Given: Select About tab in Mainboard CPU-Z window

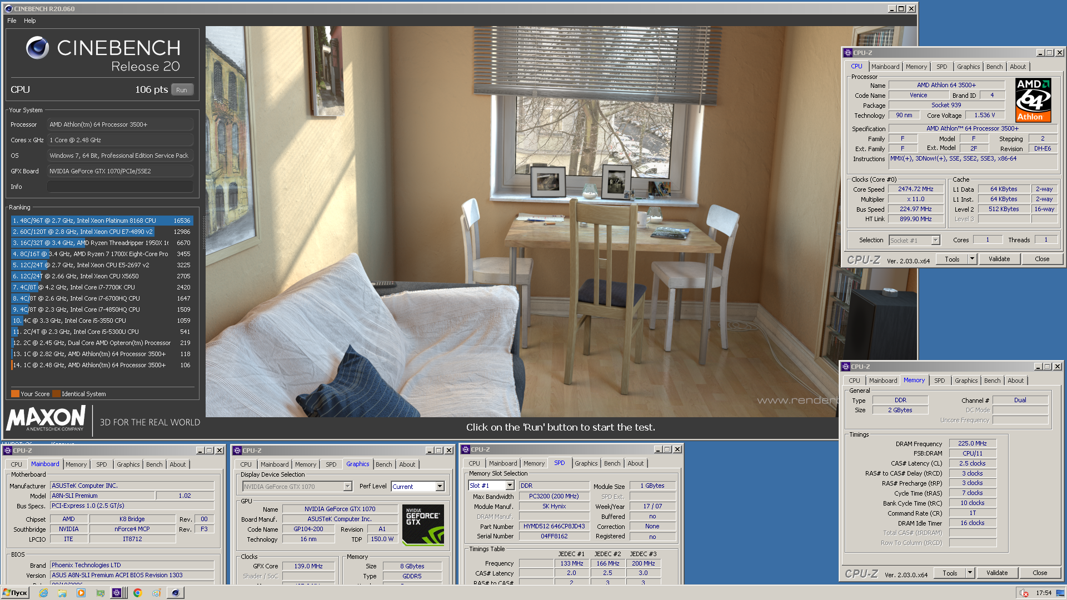Looking at the screenshot, I should pos(177,464).
